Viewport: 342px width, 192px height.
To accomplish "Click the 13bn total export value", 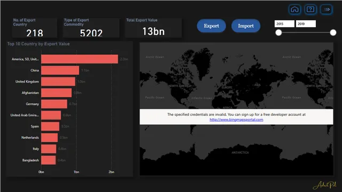I will (153, 31).
